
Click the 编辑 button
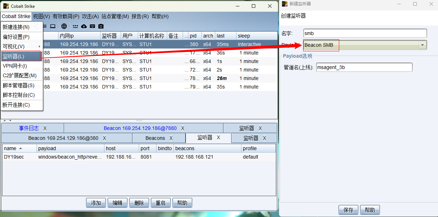point(118,203)
